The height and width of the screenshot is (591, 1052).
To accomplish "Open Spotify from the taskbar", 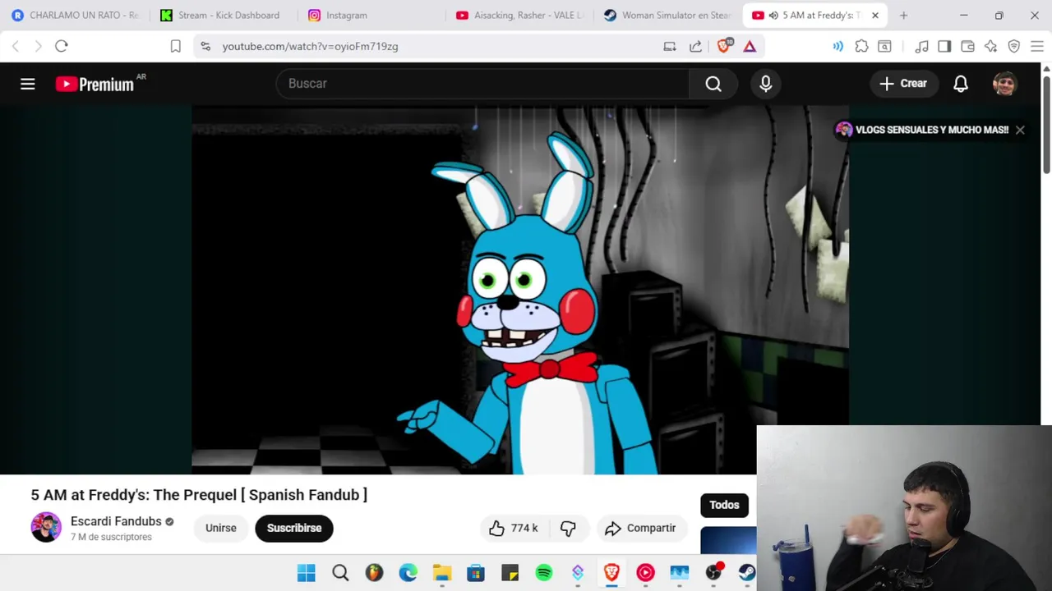I will click(x=543, y=573).
